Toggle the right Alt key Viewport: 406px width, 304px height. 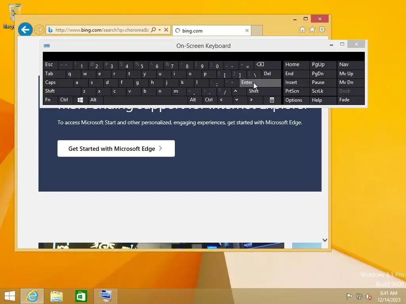point(195,100)
